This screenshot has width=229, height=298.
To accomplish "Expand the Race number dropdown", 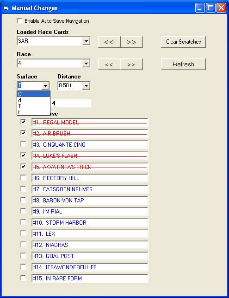I will [x=86, y=63].
